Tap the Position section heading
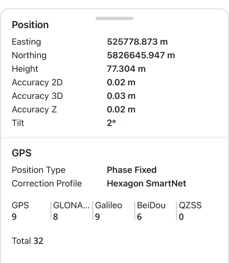Screen dimensions: 229x263 point(30,25)
